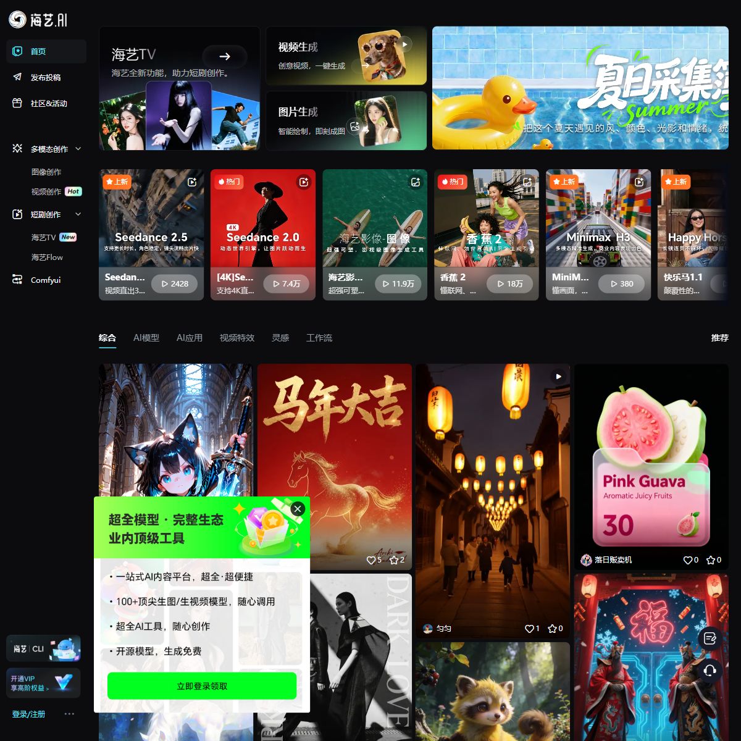The image size is (741, 741).
Task: Click the image icon on 图片生成 card
Action: click(354, 126)
